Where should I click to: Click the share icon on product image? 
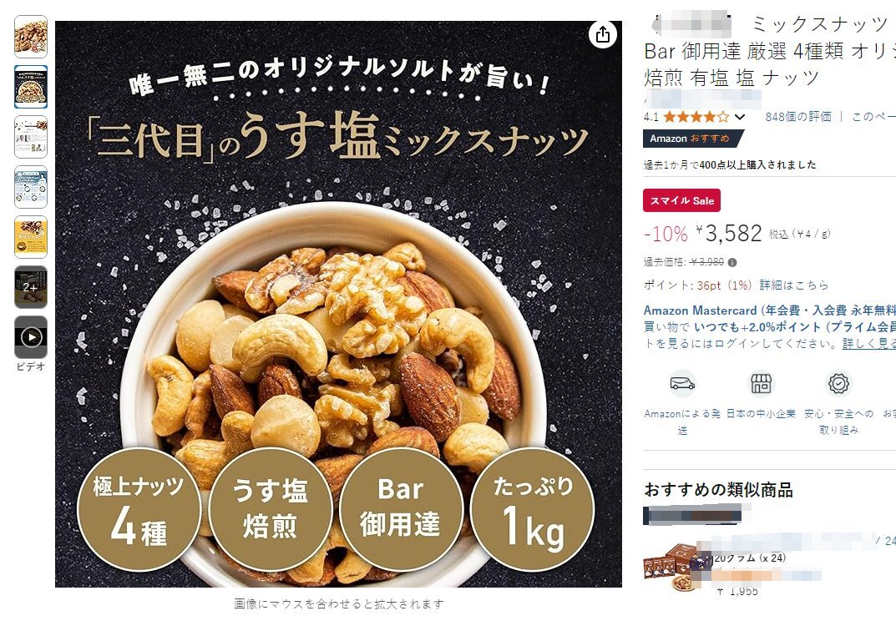(603, 35)
